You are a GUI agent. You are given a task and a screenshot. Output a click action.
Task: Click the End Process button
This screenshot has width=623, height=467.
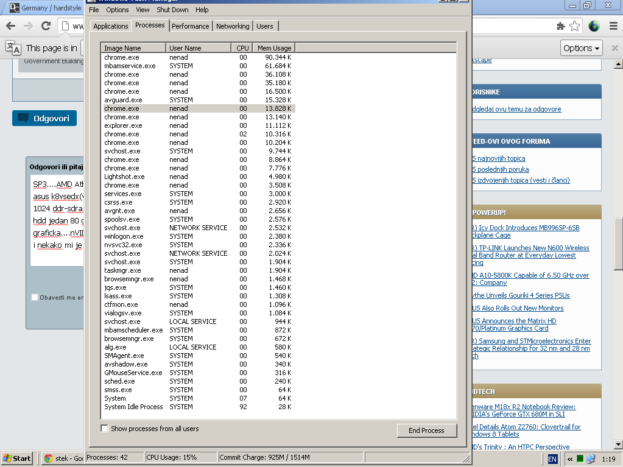[426, 430]
